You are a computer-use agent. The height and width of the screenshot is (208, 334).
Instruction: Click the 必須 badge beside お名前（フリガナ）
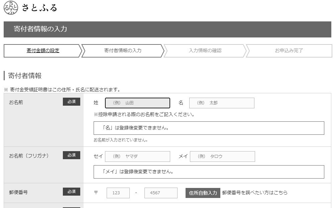(72, 155)
